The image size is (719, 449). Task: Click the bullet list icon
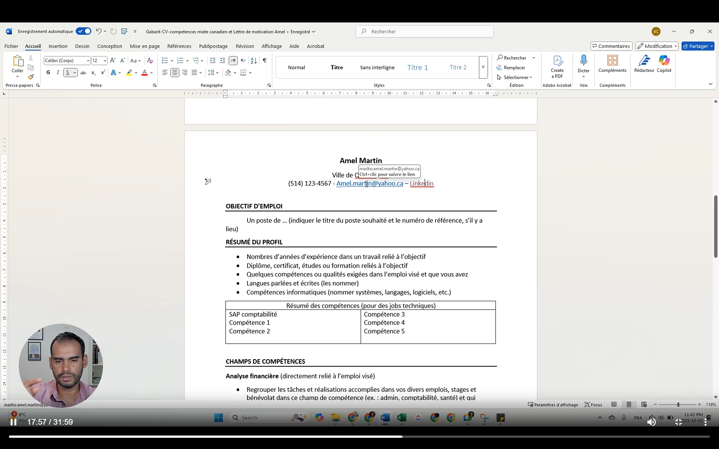click(x=165, y=61)
